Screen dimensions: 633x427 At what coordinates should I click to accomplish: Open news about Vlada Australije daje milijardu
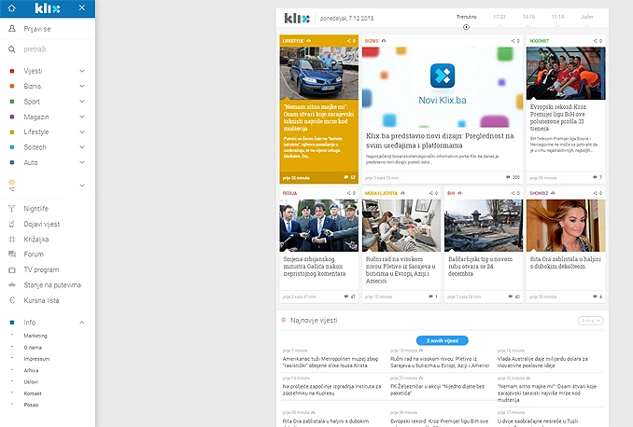(542, 362)
